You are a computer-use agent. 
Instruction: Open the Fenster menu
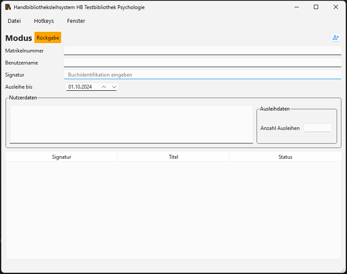point(76,21)
